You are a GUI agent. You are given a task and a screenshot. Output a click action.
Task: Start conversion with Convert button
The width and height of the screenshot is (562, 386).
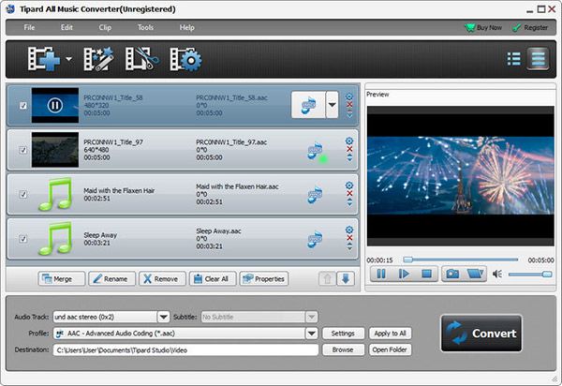coord(481,334)
